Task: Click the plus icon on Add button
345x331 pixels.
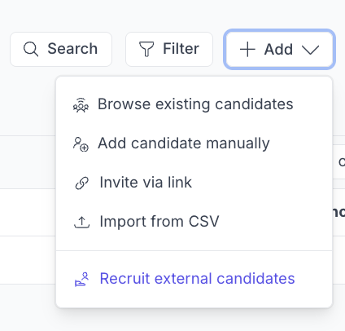Action: pyautogui.click(x=247, y=50)
